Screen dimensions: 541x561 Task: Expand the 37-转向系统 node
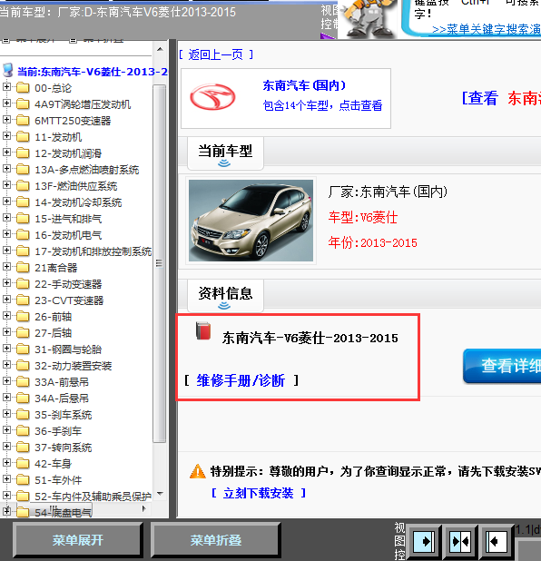click(x=6, y=447)
